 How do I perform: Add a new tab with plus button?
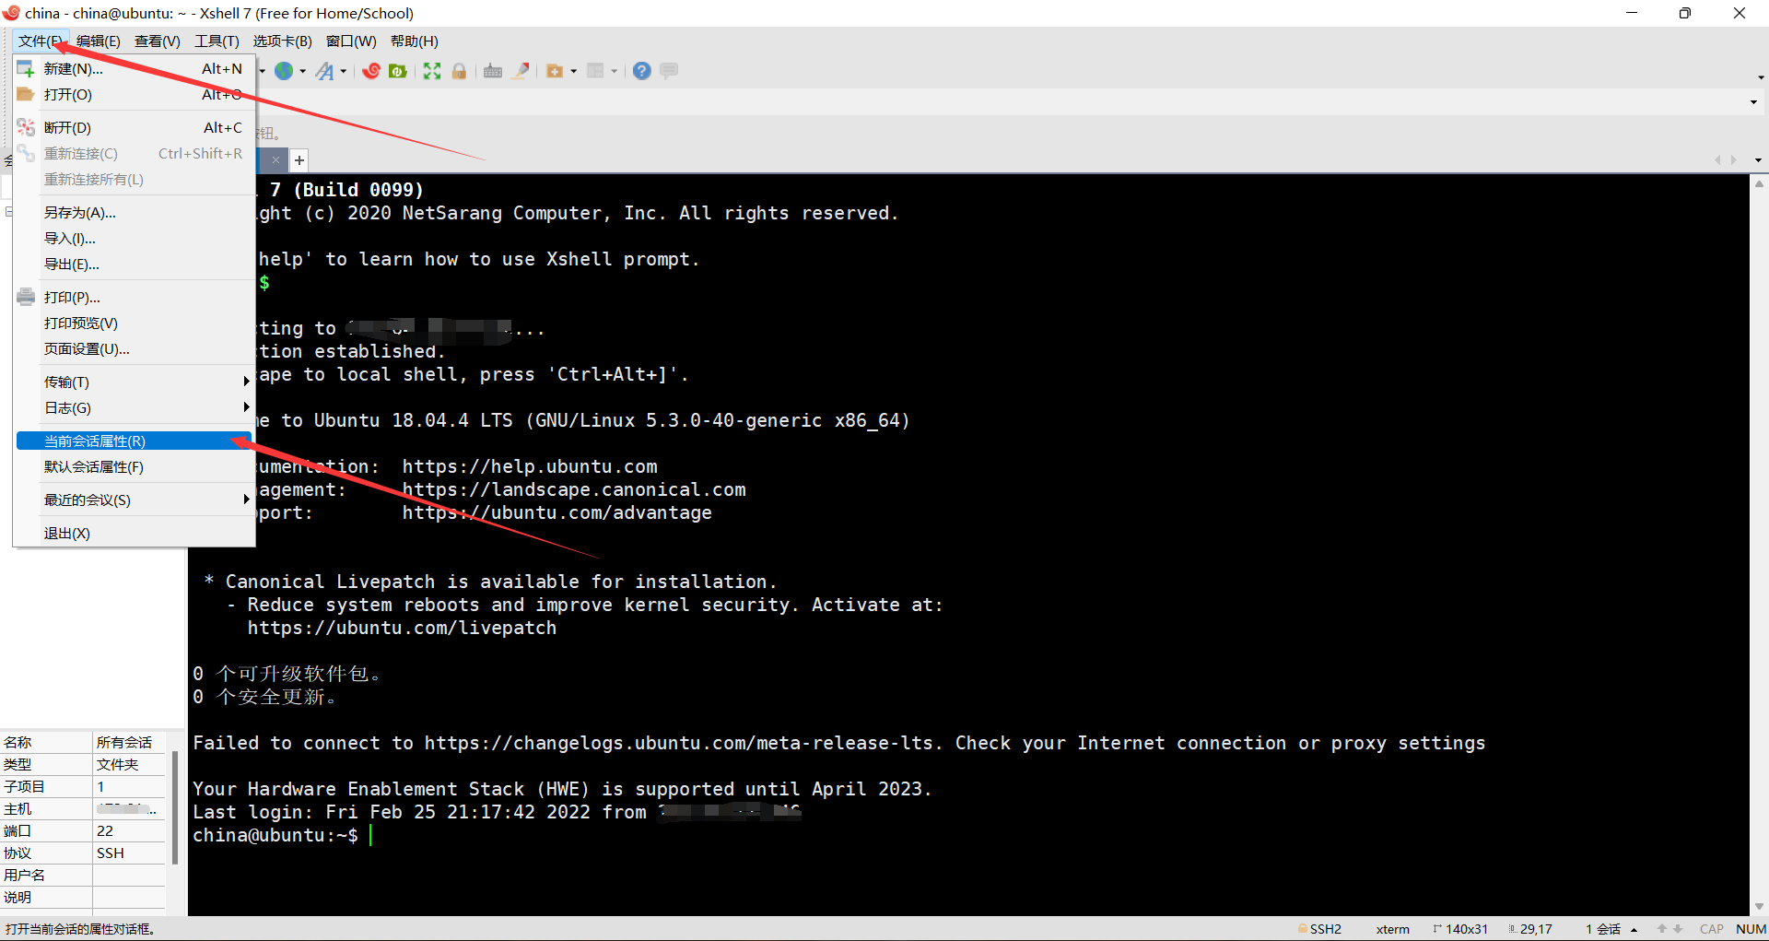(299, 160)
